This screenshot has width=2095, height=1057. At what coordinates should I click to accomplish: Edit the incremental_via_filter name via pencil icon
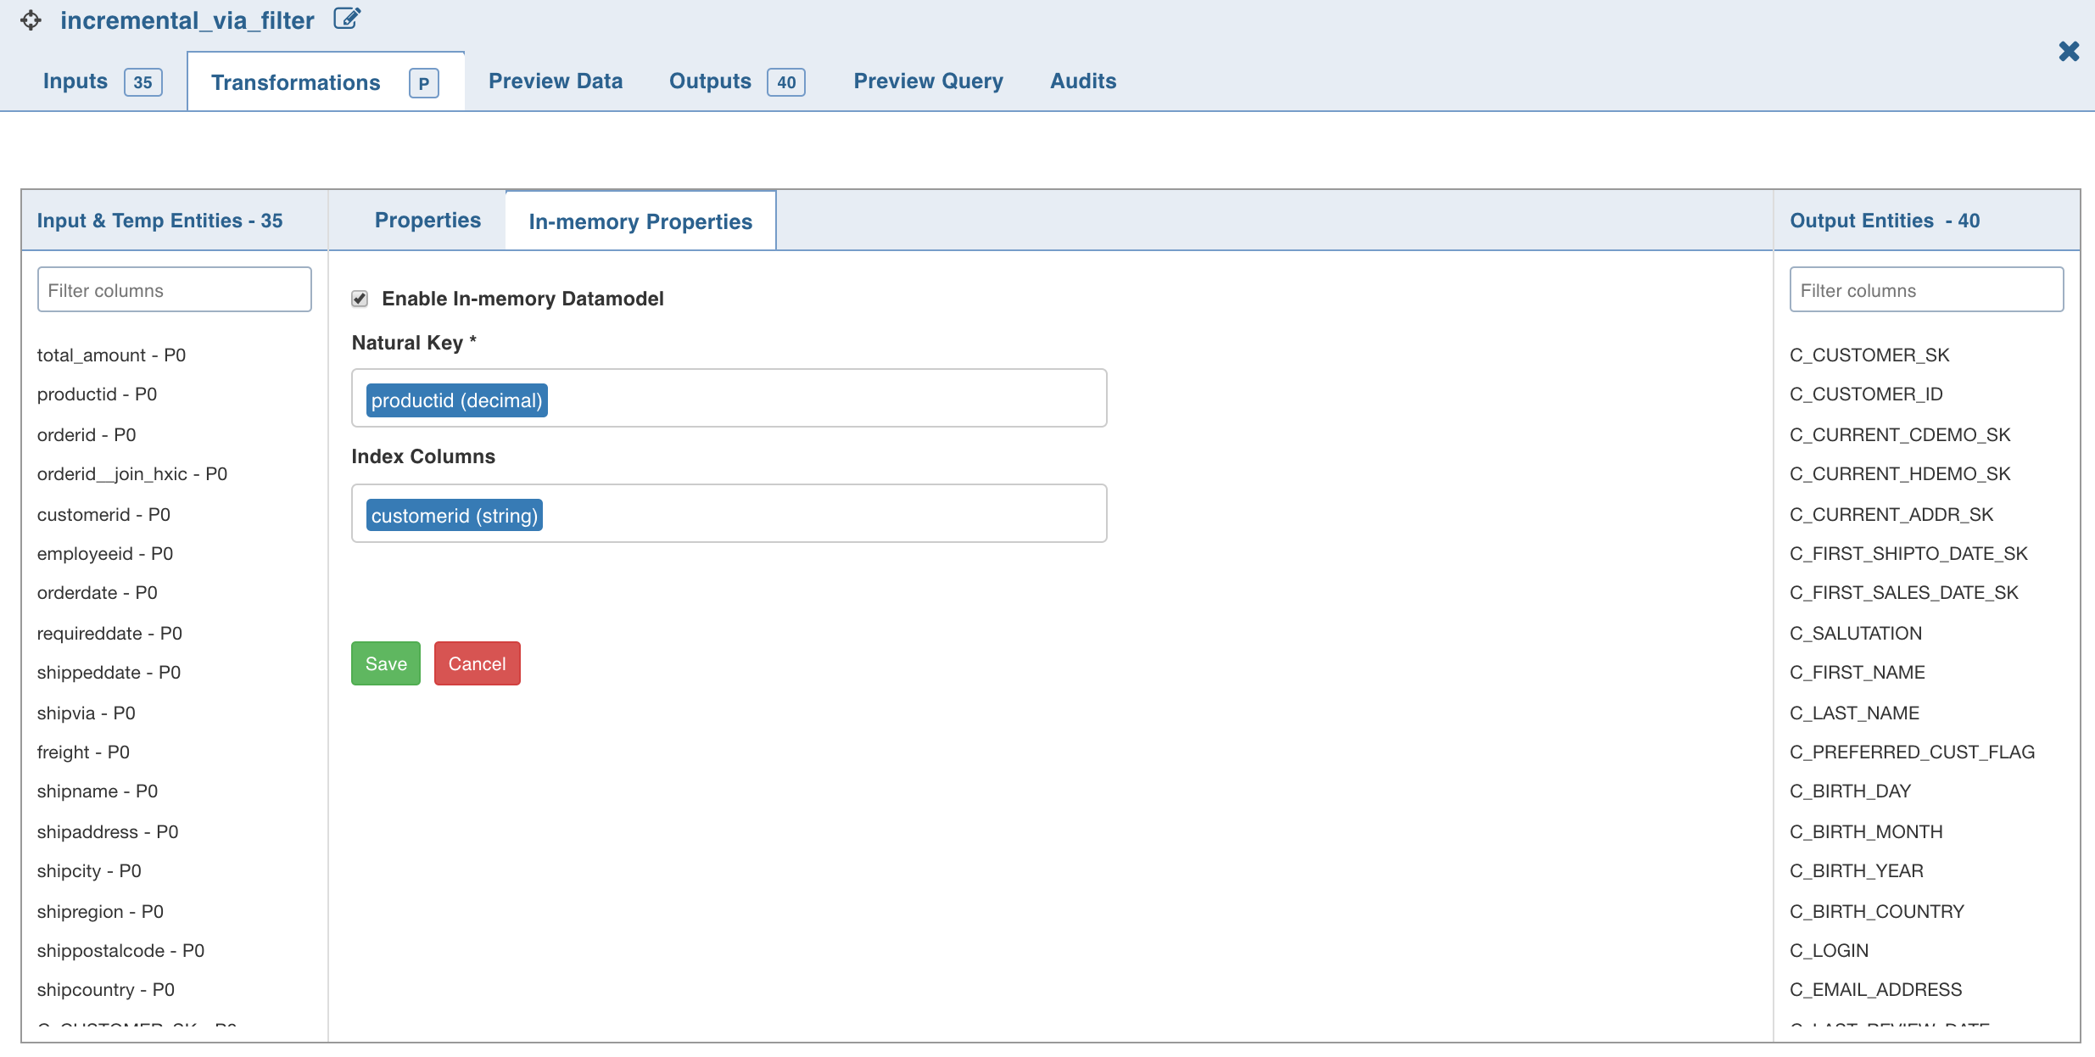tap(347, 18)
